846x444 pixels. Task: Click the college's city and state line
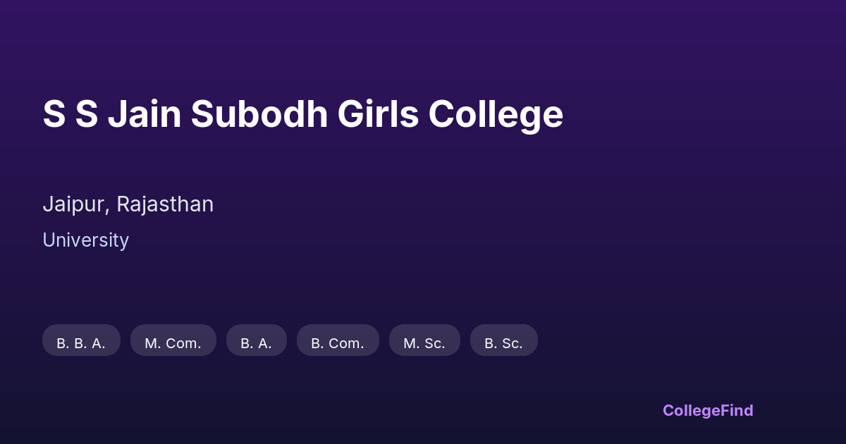128,204
